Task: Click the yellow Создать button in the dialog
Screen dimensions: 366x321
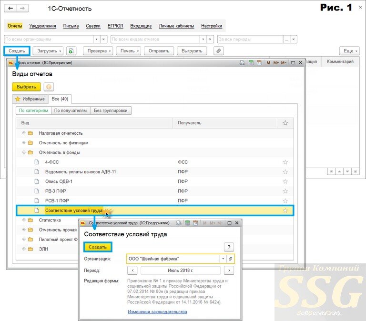Action: coord(98,247)
